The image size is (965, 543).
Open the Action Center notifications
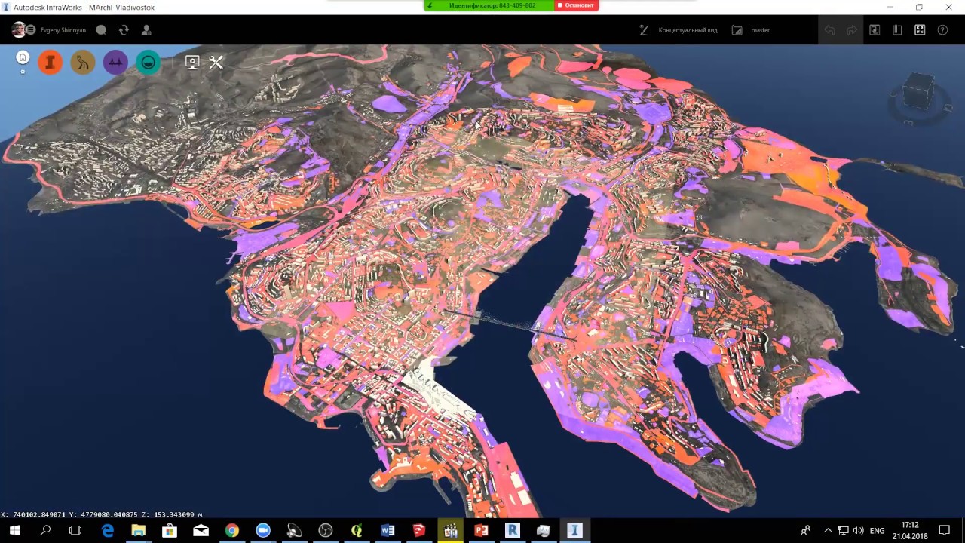click(945, 530)
